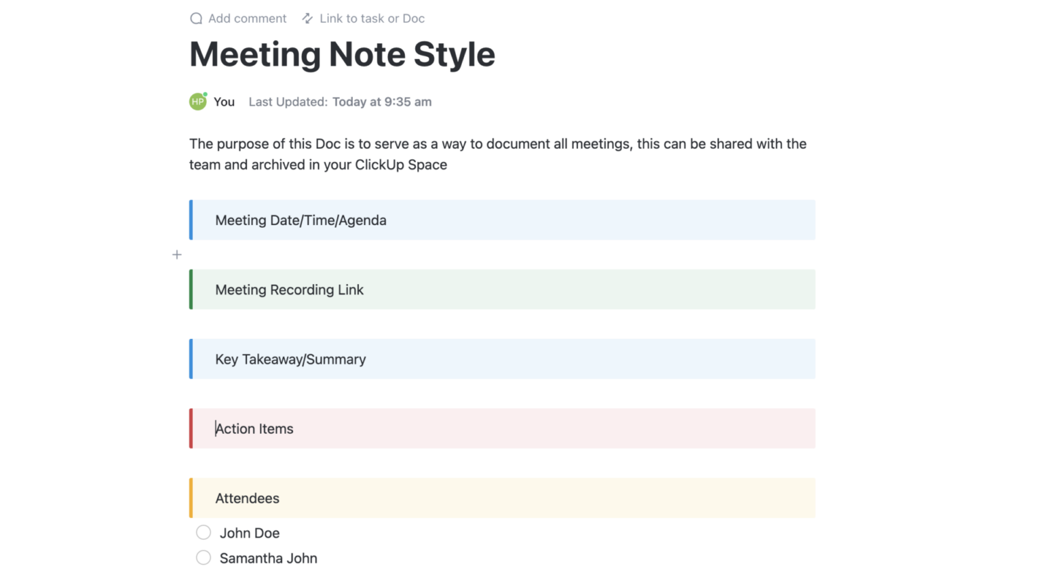Click the Add comment text link
This screenshot has width=1042, height=577.
click(x=247, y=18)
